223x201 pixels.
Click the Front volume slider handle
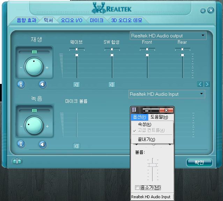pos(147,55)
